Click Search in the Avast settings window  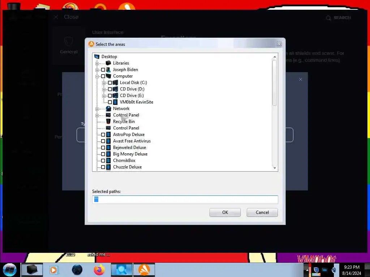coord(338,18)
